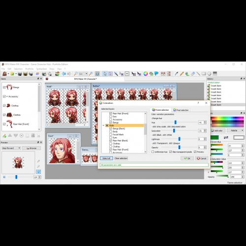This screenshot has height=246, width=246.
Task: Select the orange pencil drawing tool
Action: pyautogui.click(x=182, y=74)
